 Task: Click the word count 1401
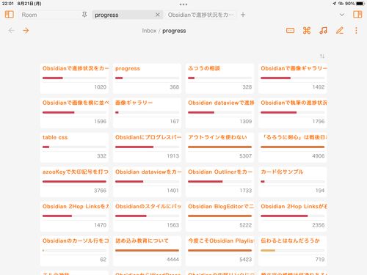pyautogui.click(x=173, y=191)
